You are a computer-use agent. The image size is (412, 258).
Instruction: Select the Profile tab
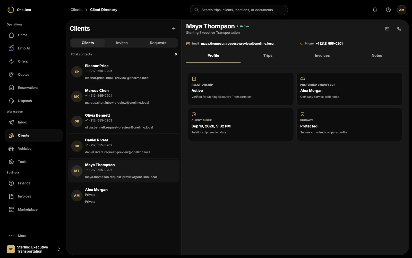click(213, 55)
